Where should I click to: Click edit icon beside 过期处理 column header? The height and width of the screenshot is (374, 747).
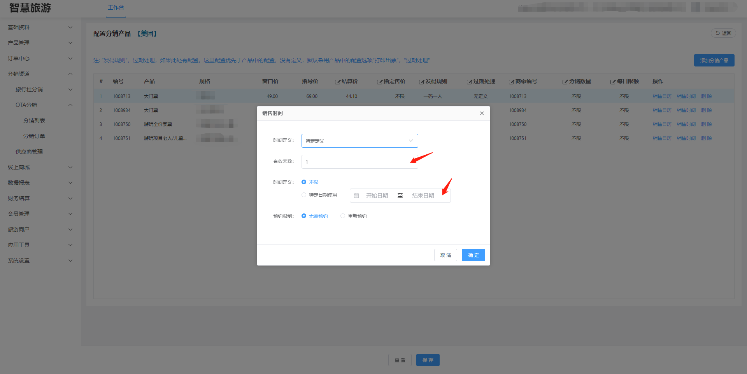[469, 82]
